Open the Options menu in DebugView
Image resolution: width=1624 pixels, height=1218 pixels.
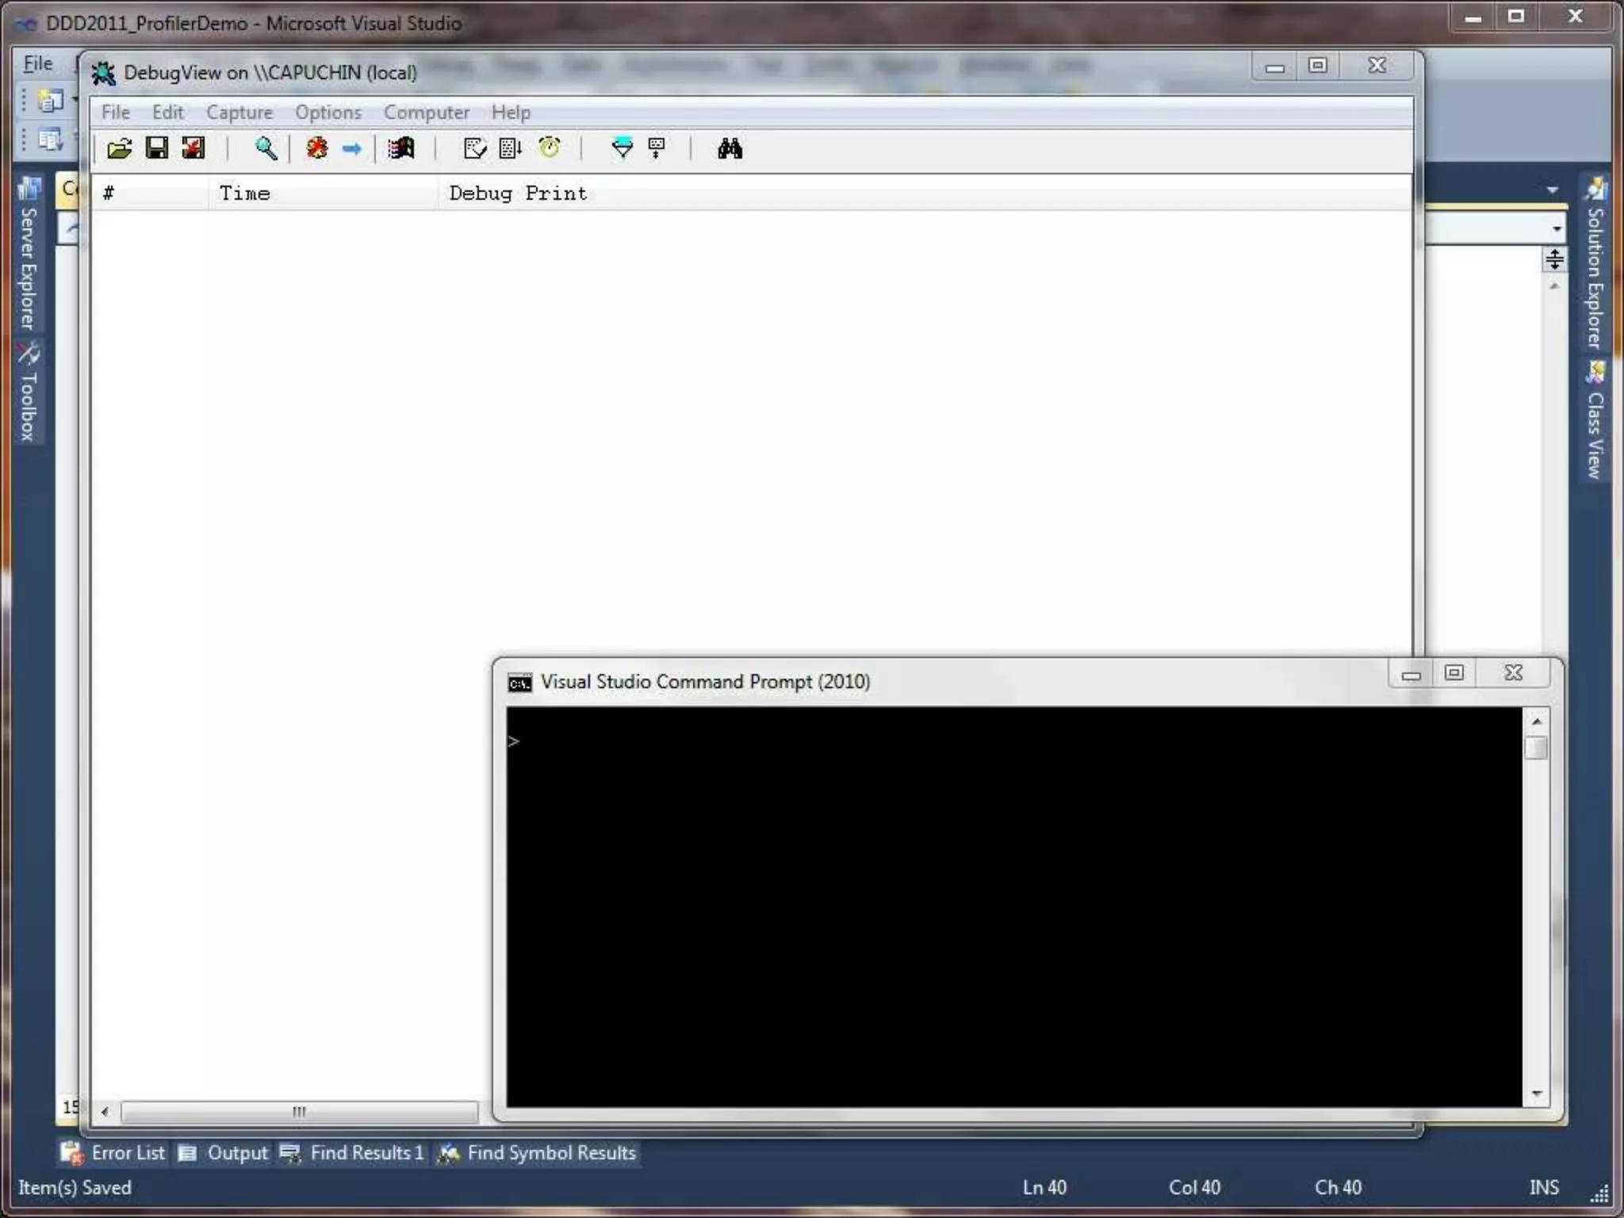[x=327, y=113]
